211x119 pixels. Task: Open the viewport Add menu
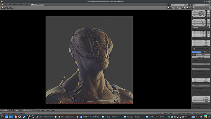pos(48,110)
